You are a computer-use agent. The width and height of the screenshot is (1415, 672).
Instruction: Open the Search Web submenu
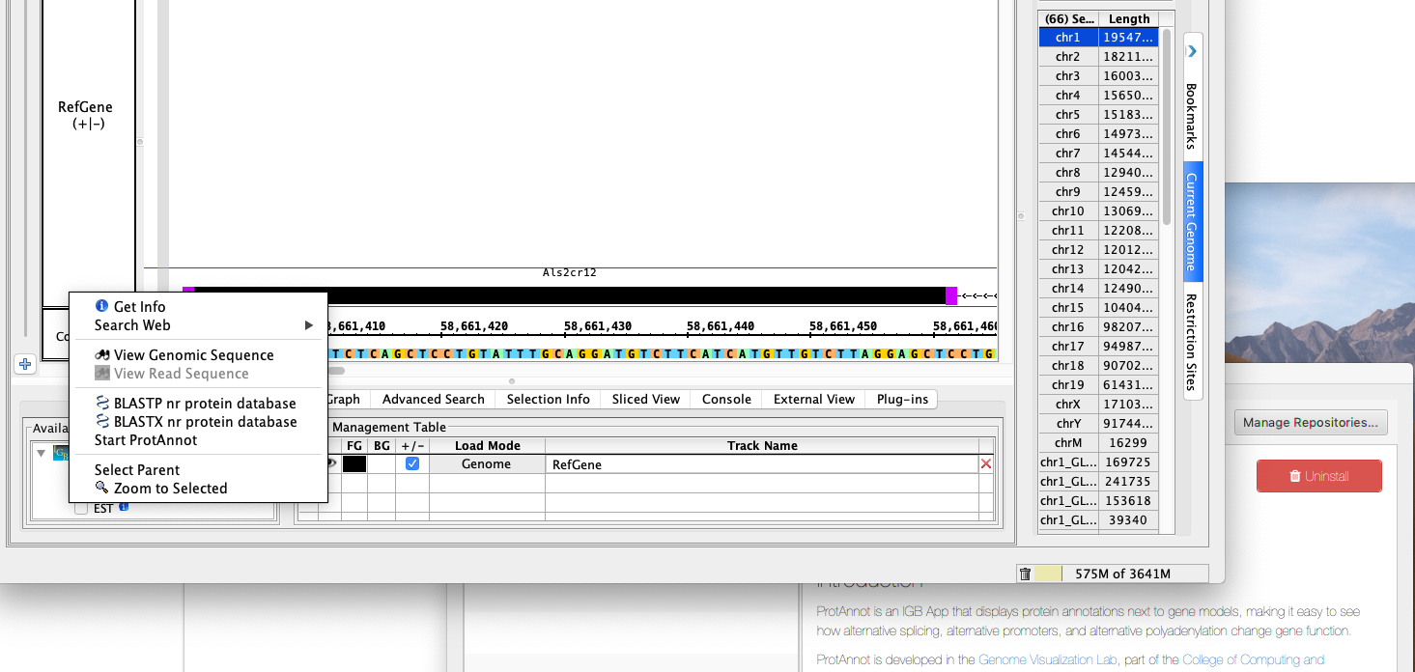[x=132, y=325]
